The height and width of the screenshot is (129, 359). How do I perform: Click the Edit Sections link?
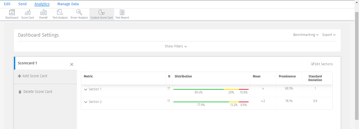point(322,64)
